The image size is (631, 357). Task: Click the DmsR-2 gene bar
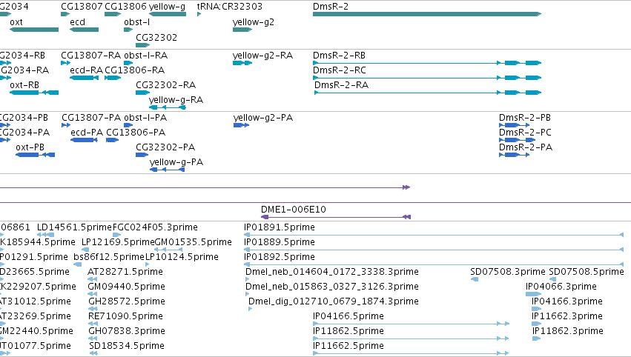point(427,14)
